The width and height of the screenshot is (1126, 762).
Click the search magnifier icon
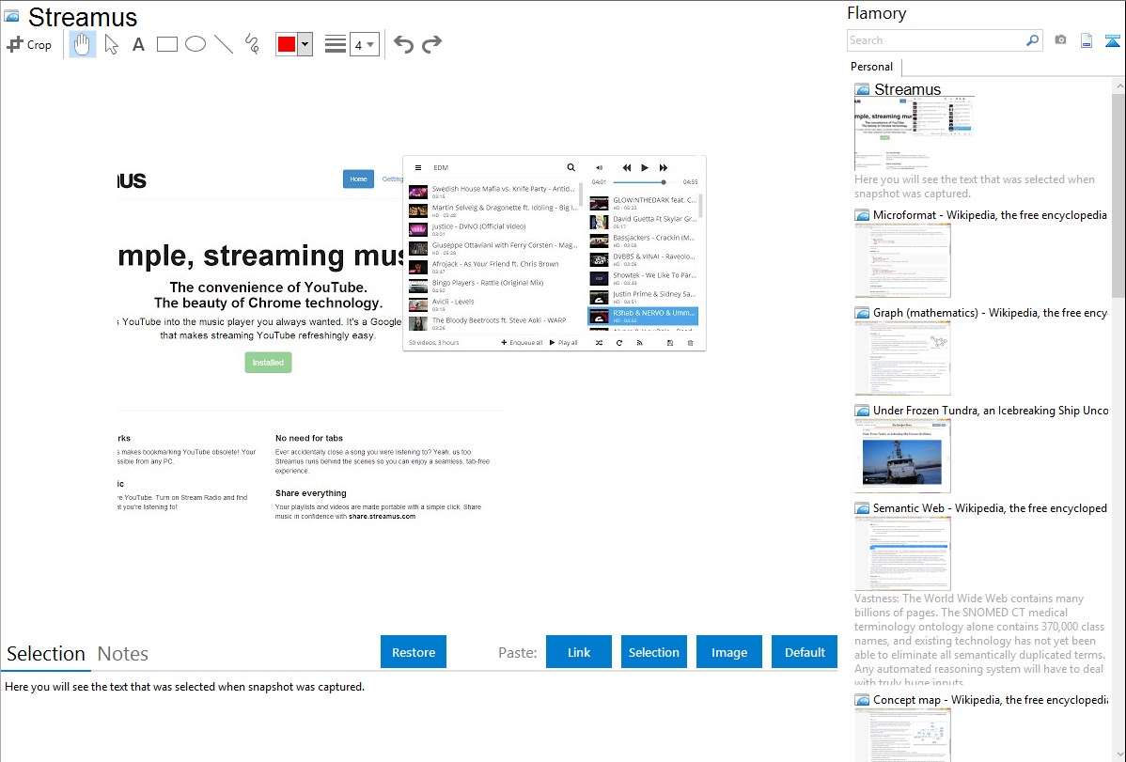coord(1032,40)
